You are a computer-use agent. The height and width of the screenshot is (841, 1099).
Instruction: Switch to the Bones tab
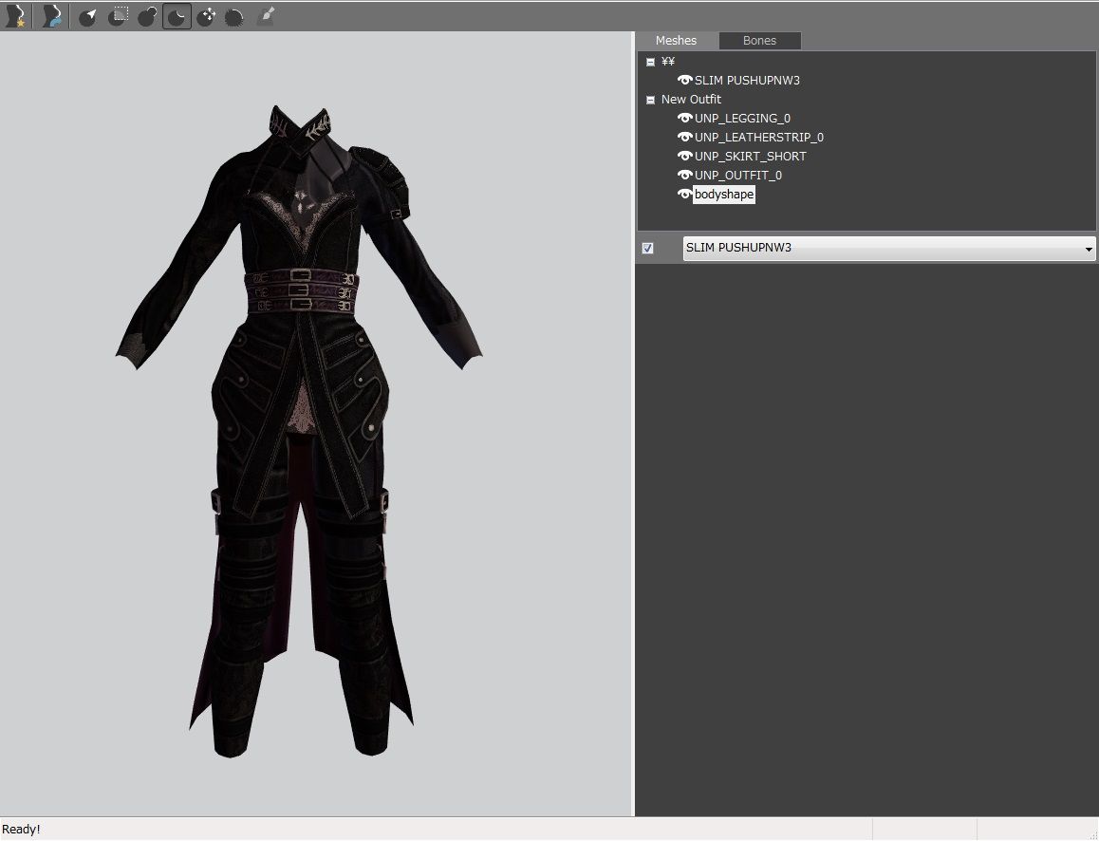pos(759,41)
